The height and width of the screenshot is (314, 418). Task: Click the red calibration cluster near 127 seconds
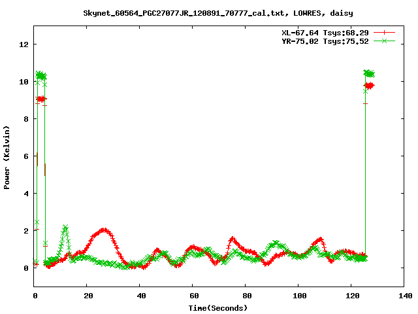click(370, 86)
